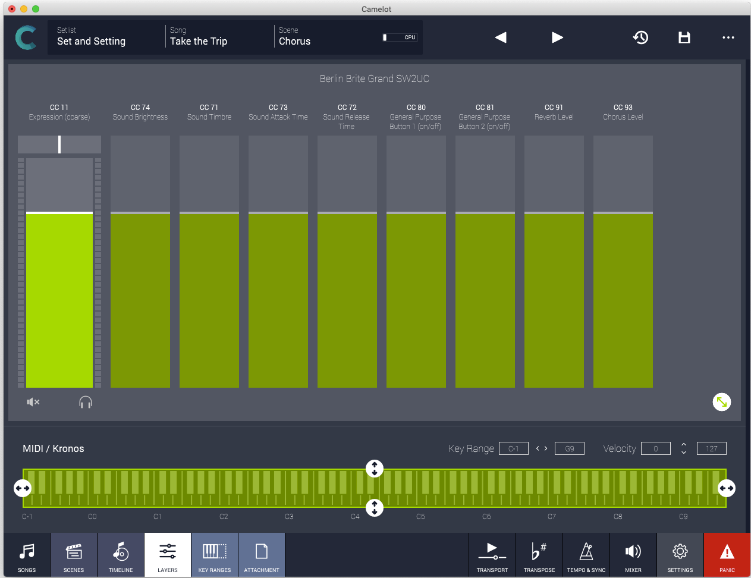Toggle headphones solo for the layer
The width and height of the screenshot is (751, 578).
pyautogui.click(x=86, y=403)
